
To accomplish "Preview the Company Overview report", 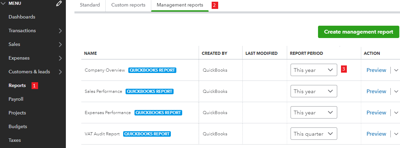I will coord(376,70).
